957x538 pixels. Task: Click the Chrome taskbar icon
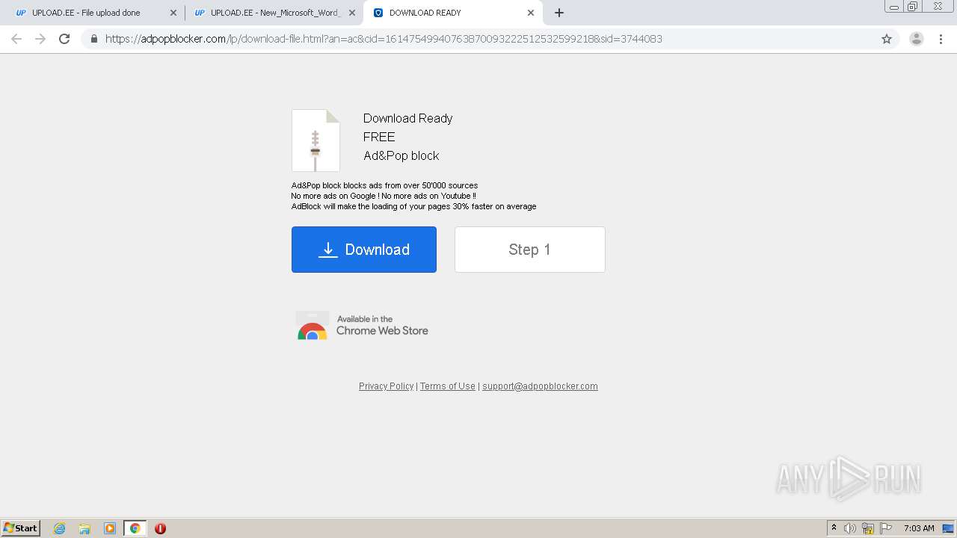click(x=135, y=528)
